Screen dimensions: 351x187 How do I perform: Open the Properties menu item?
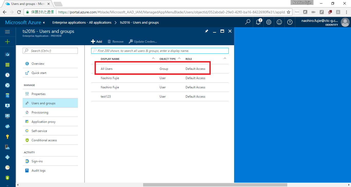tap(50, 94)
